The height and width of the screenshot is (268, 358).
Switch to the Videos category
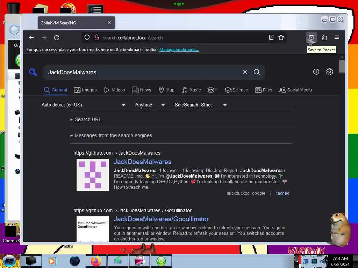tap(115, 90)
